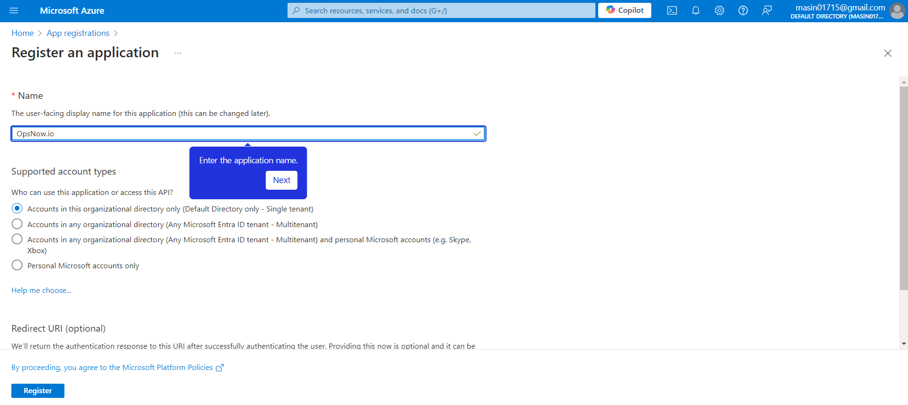Click the external link icon after Platform Policies

(x=220, y=368)
